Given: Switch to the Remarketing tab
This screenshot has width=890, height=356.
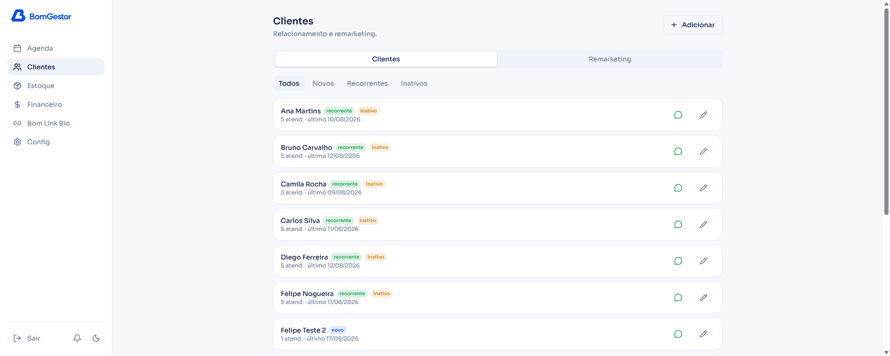Looking at the screenshot, I should 609,59.
